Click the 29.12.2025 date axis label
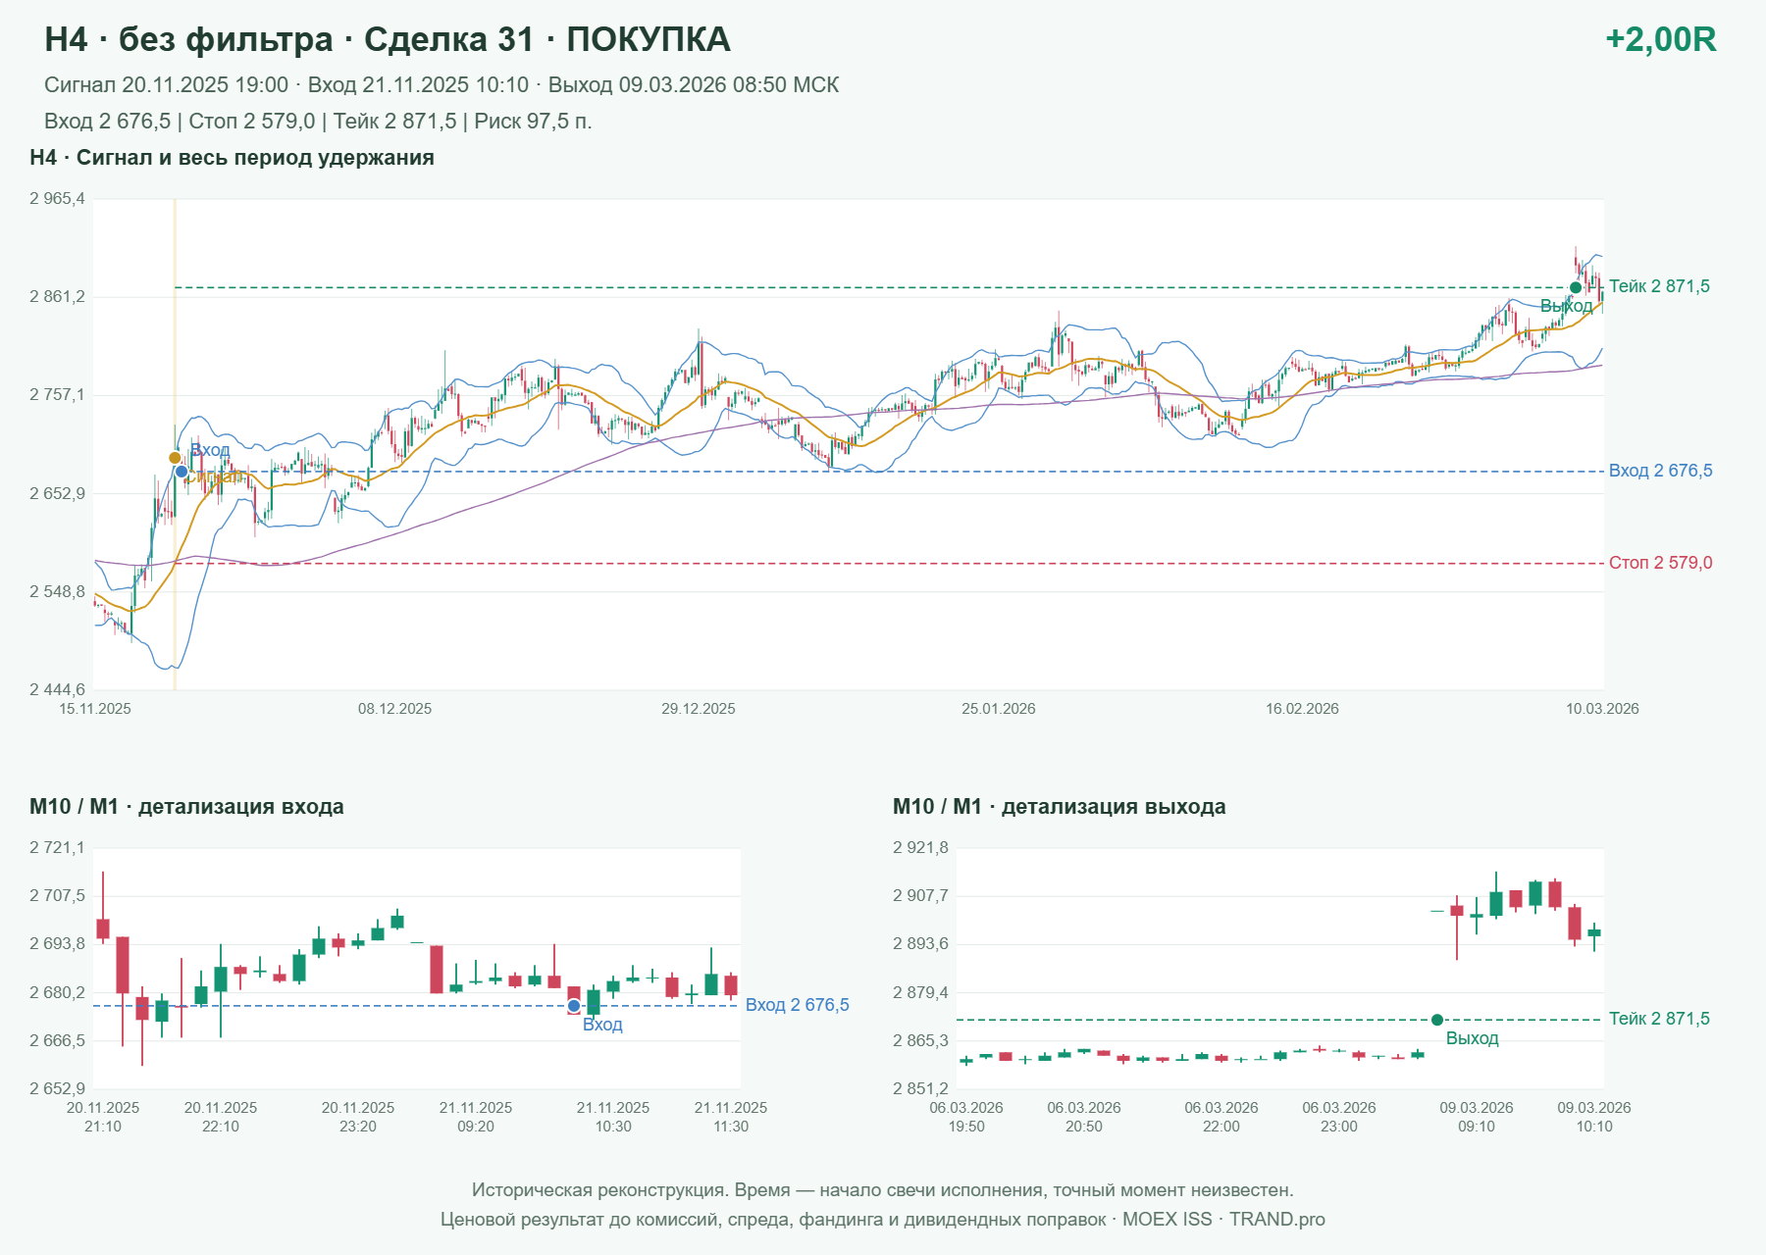This screenshot has width=1766, height=1255. coord(699,709)
